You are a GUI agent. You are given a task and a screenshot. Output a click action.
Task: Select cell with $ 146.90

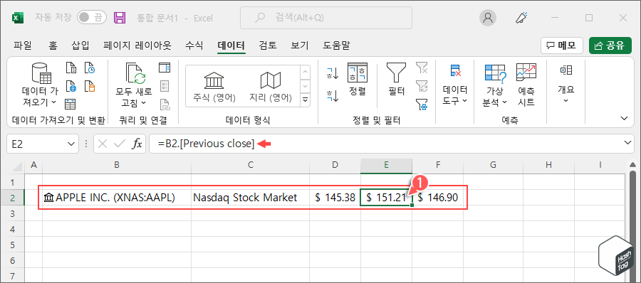click(x=437, y=198)
